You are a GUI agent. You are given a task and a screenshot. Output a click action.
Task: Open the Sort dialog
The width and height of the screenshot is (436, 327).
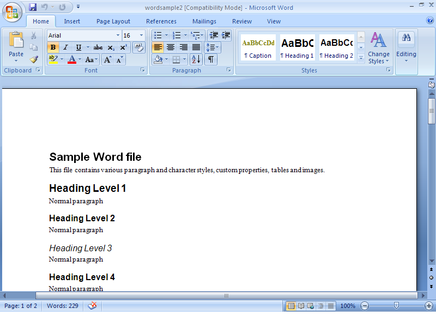(x=195, y=59)
